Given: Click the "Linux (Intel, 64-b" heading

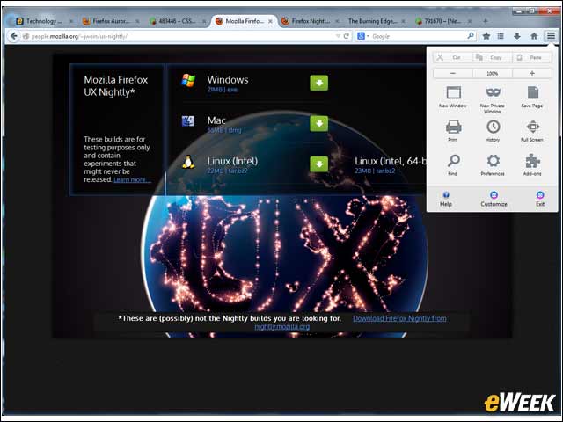Looking at the screenshot, I should point(391,161).
